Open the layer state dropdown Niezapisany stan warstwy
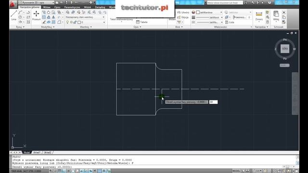This screenshot has width=308, height=173. [85, 17]
